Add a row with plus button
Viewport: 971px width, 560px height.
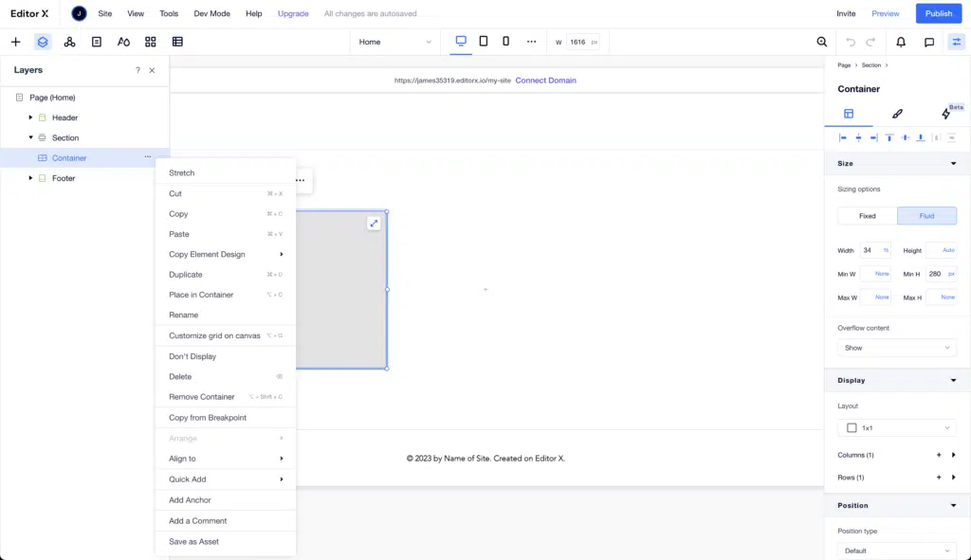[939, 478]
